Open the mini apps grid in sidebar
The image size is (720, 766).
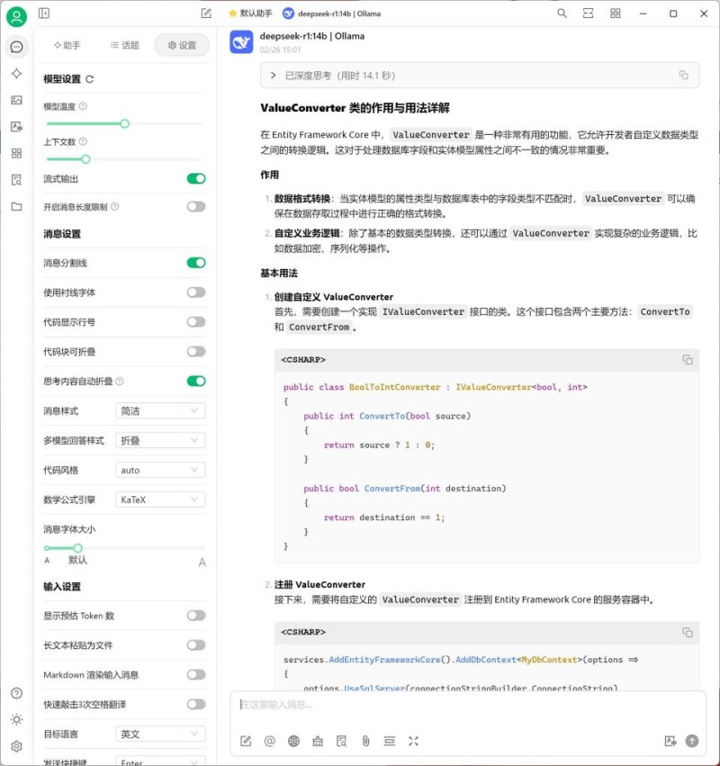tap(16, 153)
